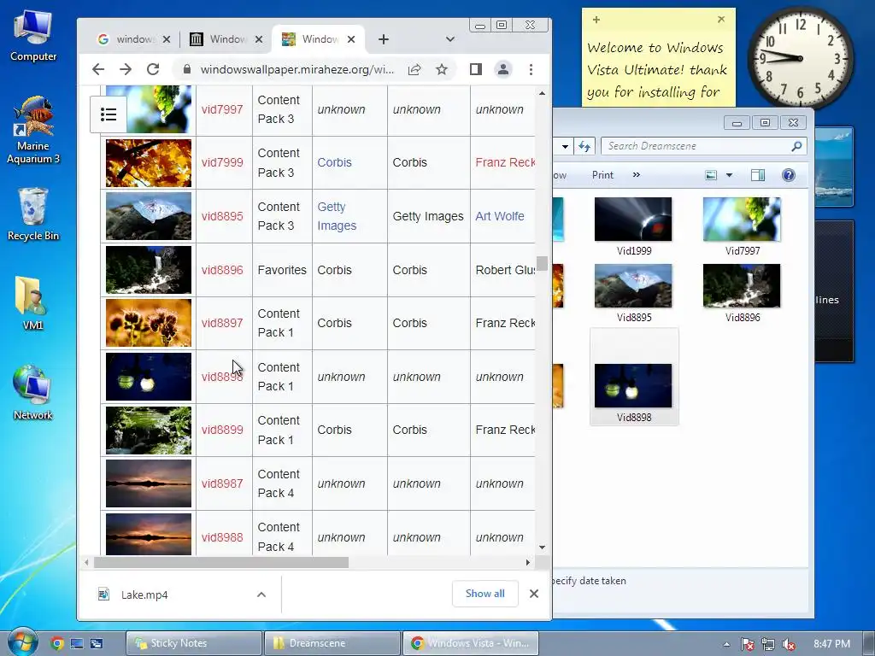Click the Franz Reck red link in vid7999 row
This screenshot has width=875, height=656.
point(505,162)
